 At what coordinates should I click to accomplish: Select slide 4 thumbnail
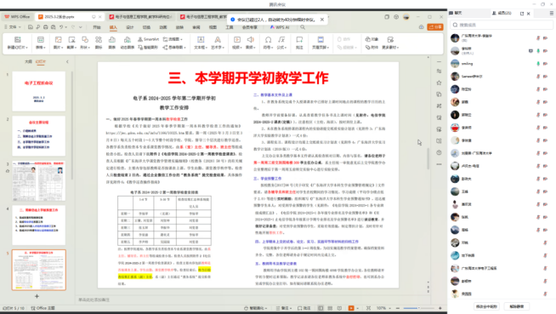39,226
